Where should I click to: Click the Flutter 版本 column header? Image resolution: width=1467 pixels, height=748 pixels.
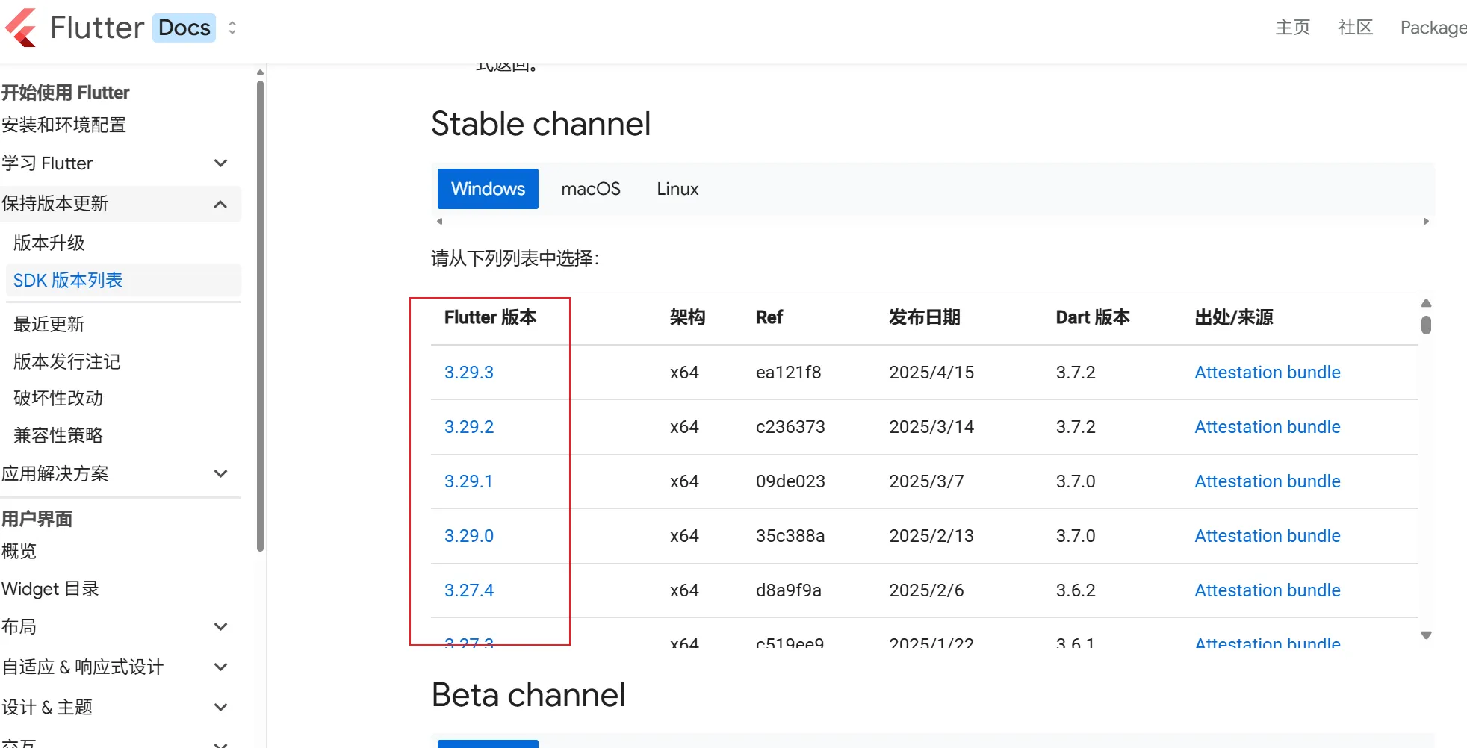click(x=491, y=317)
